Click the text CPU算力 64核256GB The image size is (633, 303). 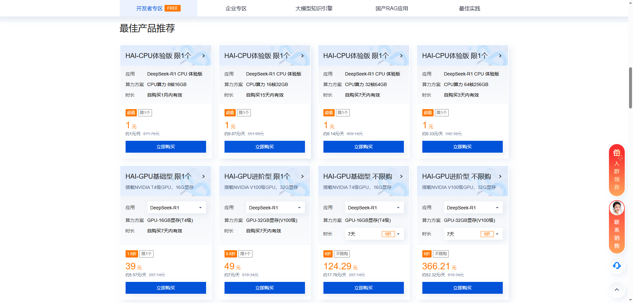[466, 84]
